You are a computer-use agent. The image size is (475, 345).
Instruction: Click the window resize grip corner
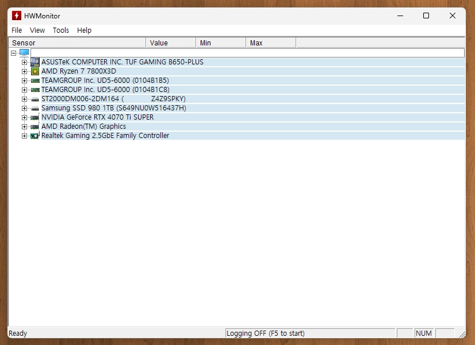(x=462, y=334)
